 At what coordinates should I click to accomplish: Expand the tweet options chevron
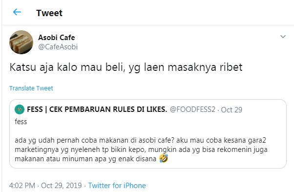click(x=283, y=37)
